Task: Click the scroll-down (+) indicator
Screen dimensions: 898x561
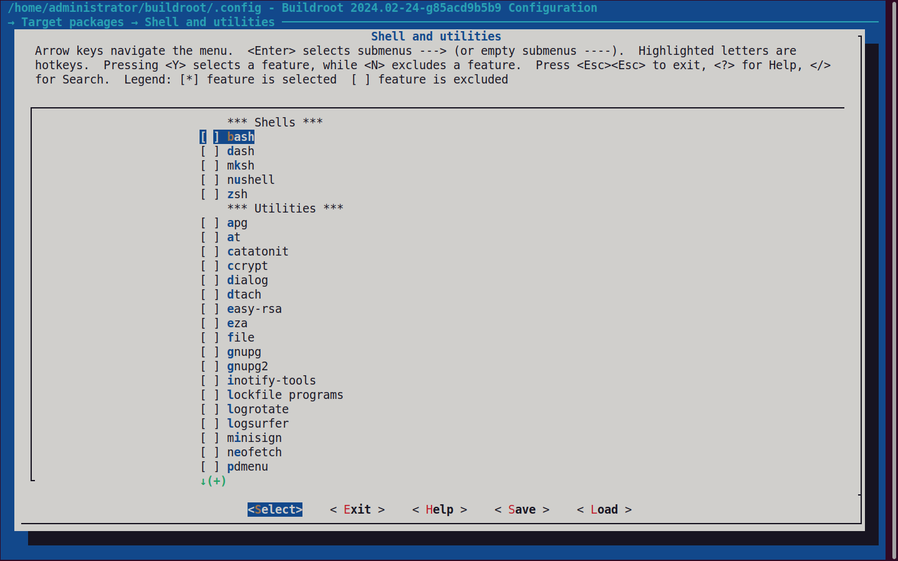Action: (213, 481)
